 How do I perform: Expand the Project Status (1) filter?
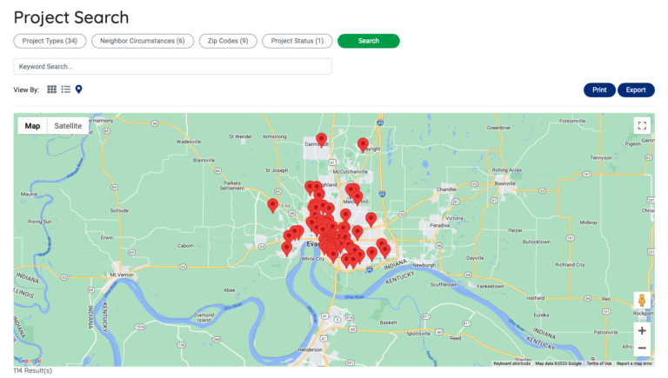point(297,41)
